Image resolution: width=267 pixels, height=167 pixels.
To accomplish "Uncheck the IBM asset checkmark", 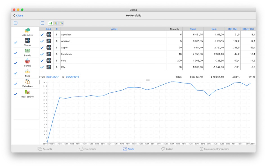I will (42, 67).
